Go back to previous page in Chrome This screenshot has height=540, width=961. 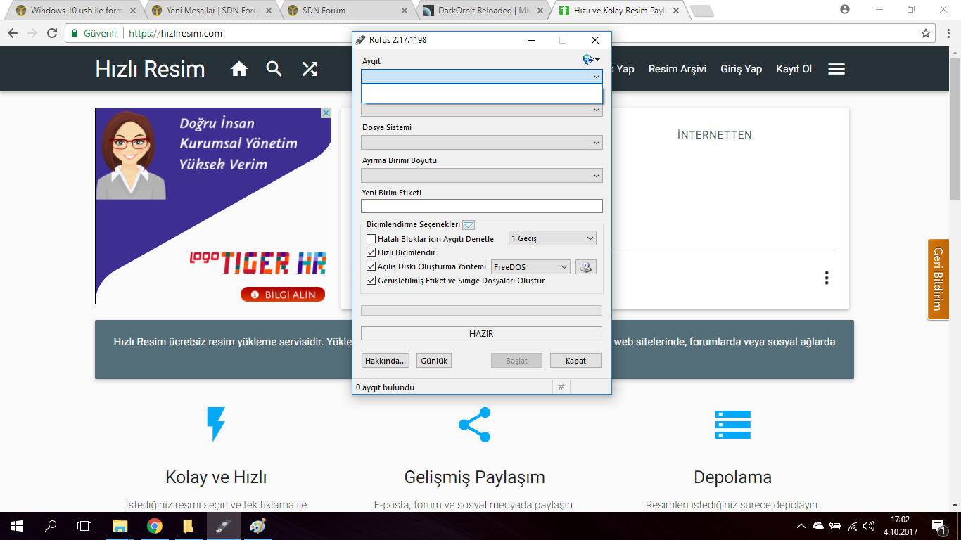pyautogui.click(x=13, y=33)
